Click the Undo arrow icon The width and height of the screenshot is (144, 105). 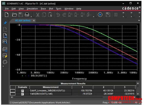[58, 15]
